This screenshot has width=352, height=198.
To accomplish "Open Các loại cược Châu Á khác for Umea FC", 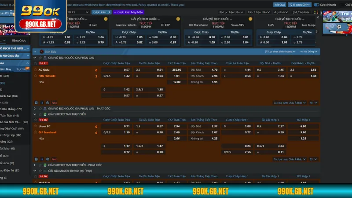I will coord(290,159).
